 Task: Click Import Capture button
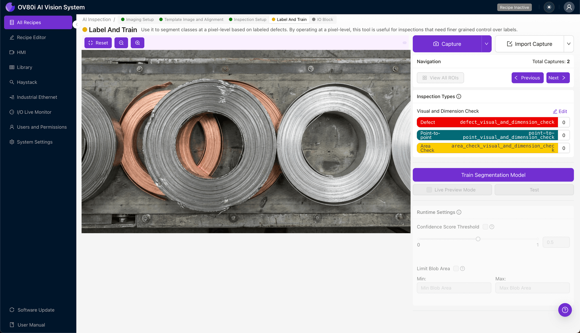(x=529, y=44)
